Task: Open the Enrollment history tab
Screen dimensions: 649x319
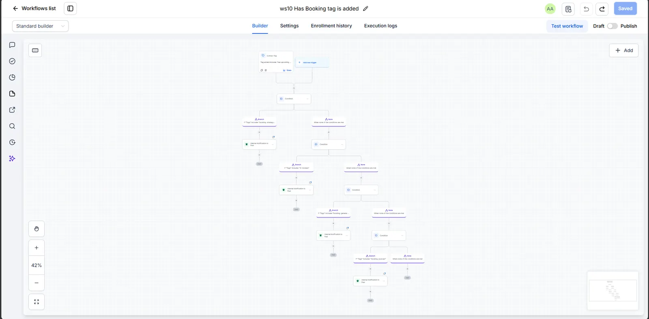Action: click(331, 26)
